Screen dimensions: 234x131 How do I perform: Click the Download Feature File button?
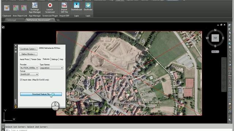(x=41, y=94)
